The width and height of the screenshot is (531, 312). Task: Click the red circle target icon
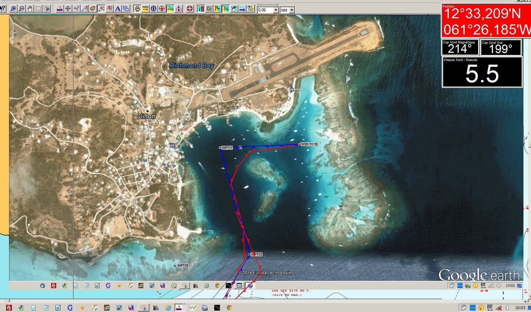click(161, 9)
